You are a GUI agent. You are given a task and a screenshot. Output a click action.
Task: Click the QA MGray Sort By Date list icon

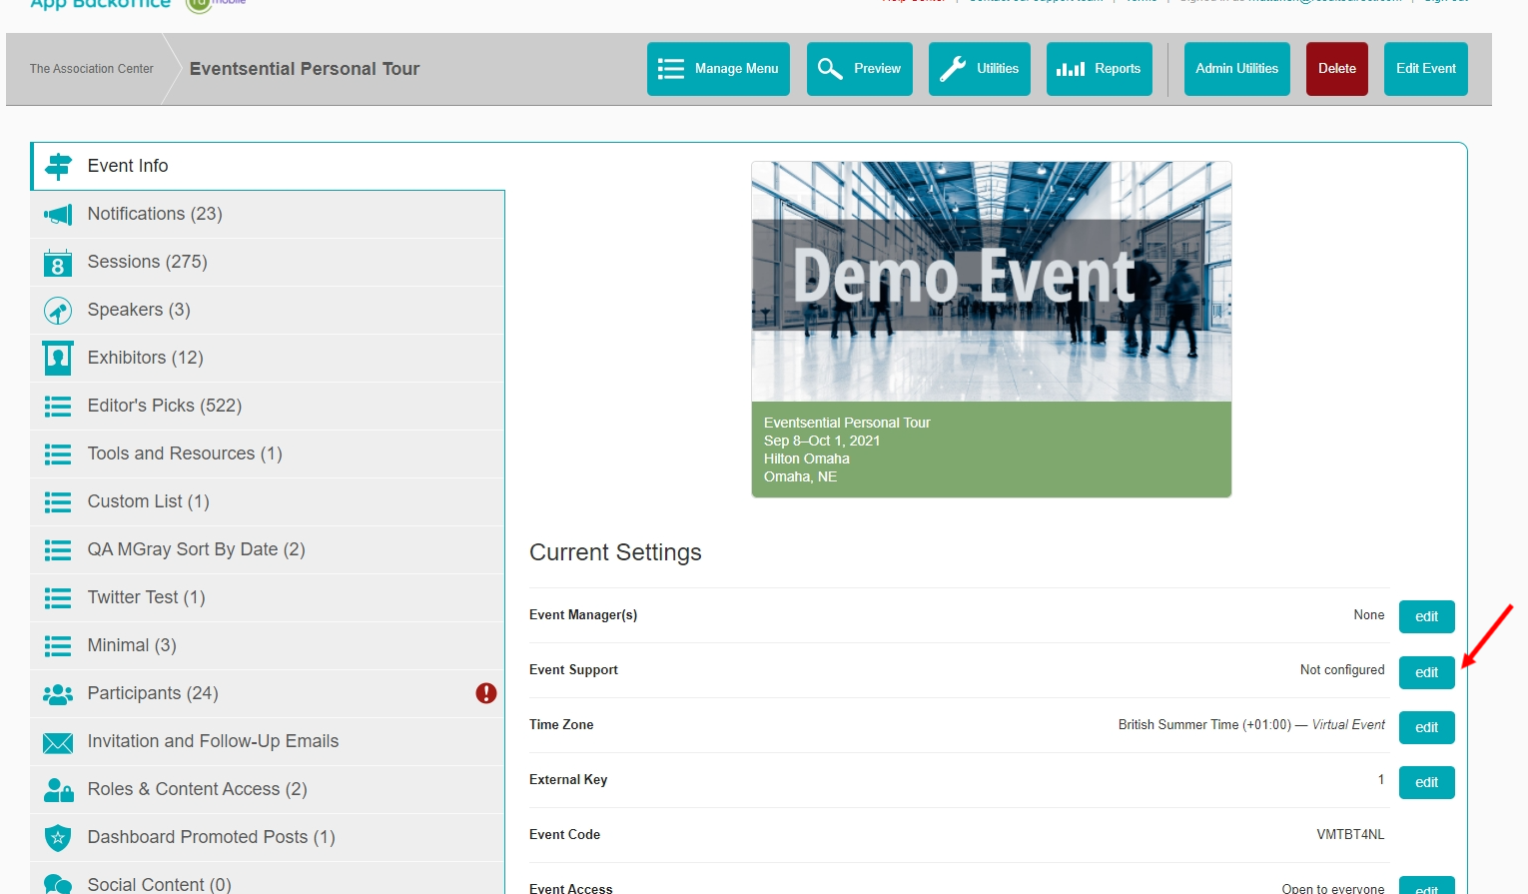[x=58, y=549]
